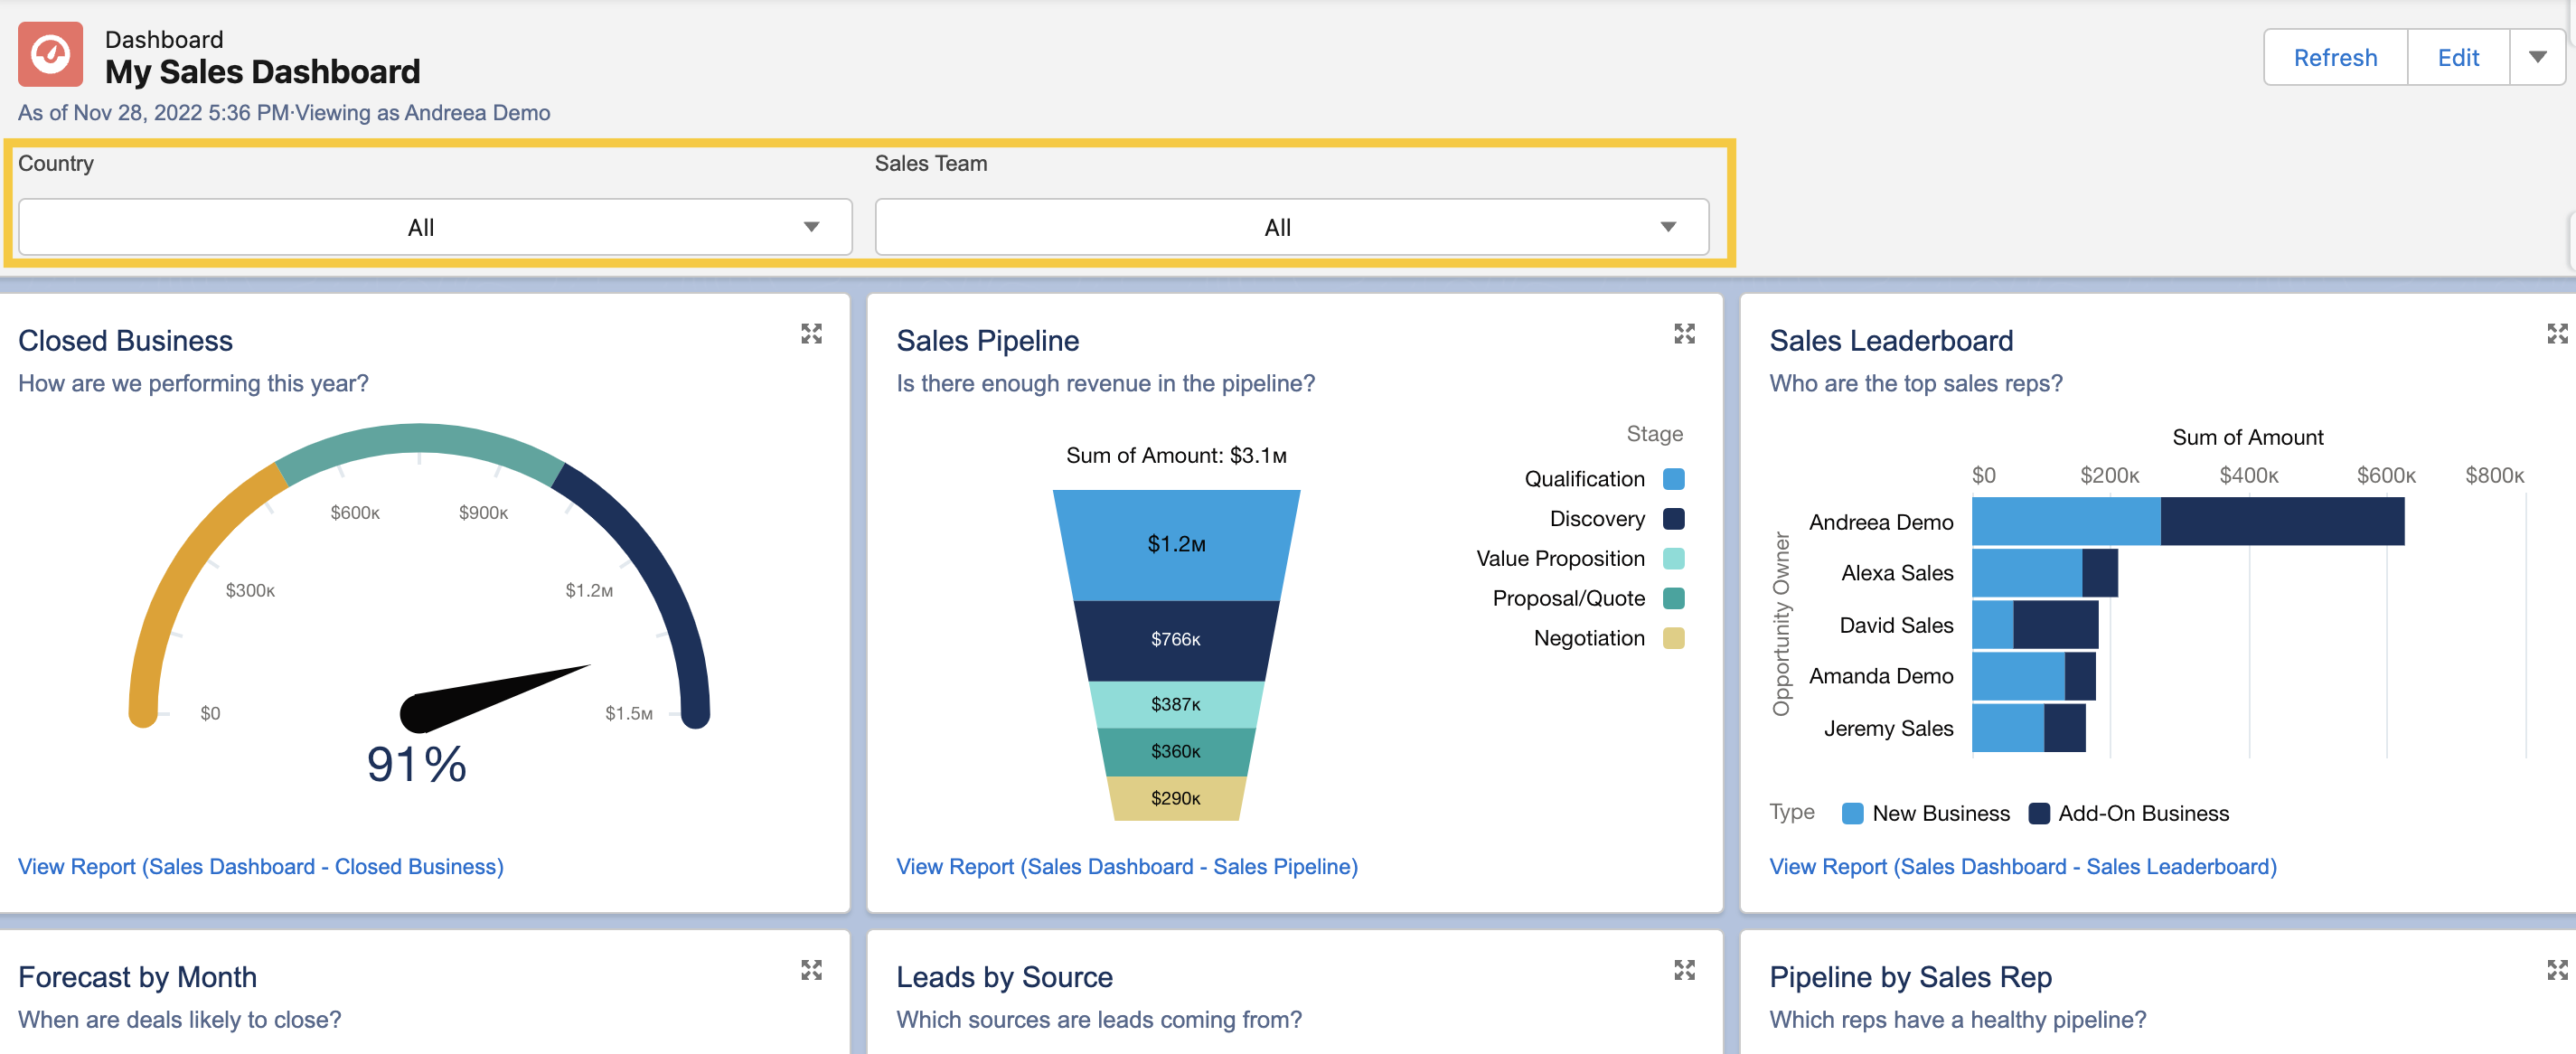The width and height of the screenshot is (2576, 1054).
Task: Click the Qualification stage legend color marker
Action: [1675, 478]
